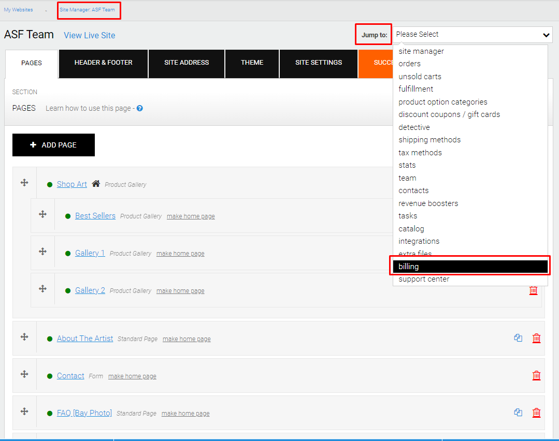559x441 pixels.
Task: Click the home icon next to Shop Art
Action: pos(96,184)
